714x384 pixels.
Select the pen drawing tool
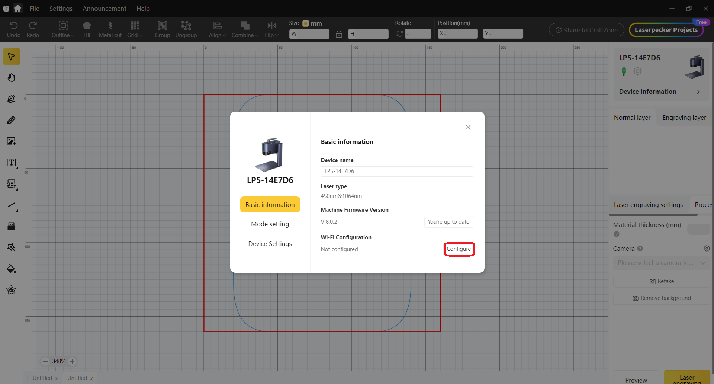pos(12,99)
